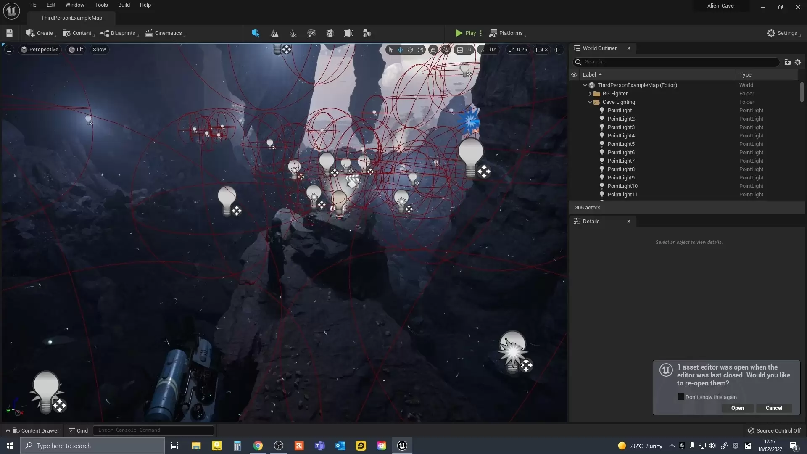807x454 pixels.
Task: Activate Mesh Paint mode icon
Action: [311, 33]
